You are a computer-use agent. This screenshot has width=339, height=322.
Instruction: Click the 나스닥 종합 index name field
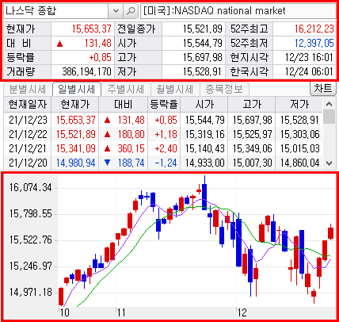click(56, 11)
